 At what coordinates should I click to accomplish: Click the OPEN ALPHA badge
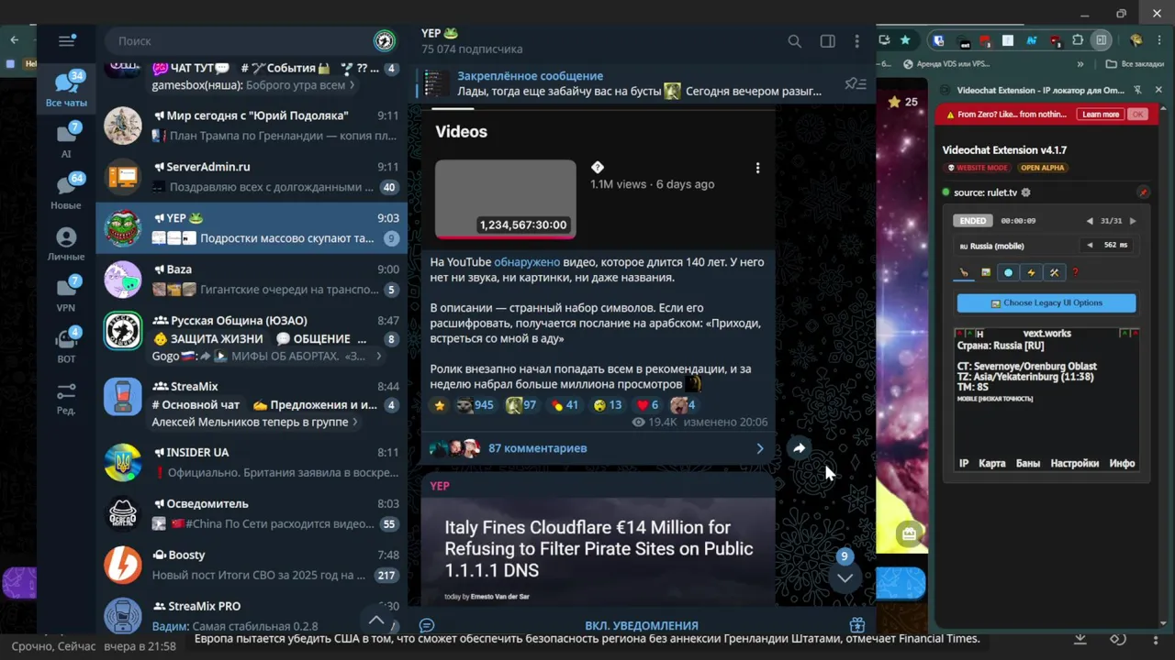(x=1042, y=168)
